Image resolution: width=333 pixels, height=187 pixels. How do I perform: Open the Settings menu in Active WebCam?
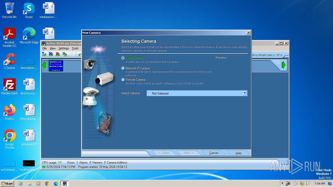pos(63,48)
